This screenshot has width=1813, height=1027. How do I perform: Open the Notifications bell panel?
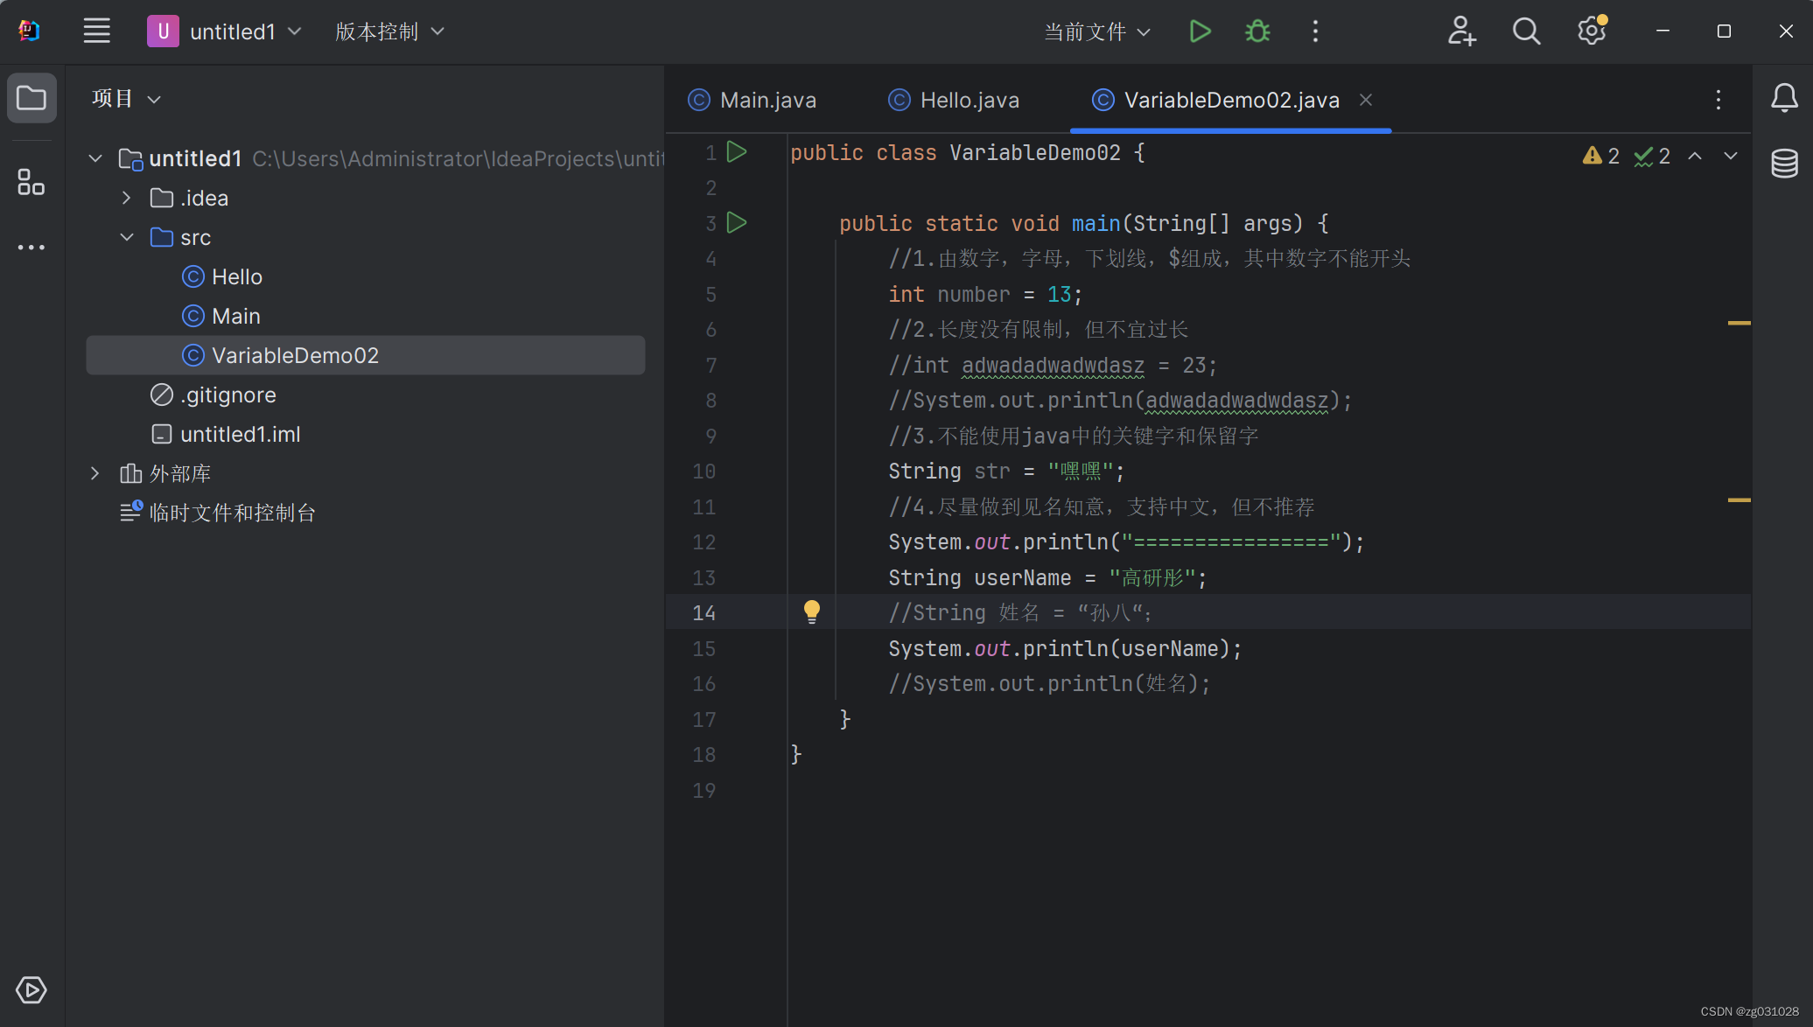(1784, 98)
